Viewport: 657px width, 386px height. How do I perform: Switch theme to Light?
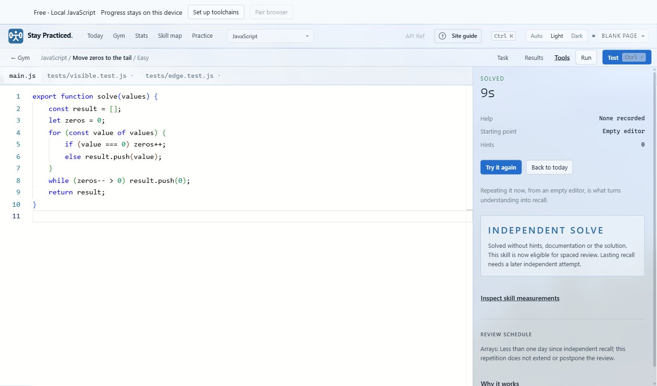click(557, 36)
